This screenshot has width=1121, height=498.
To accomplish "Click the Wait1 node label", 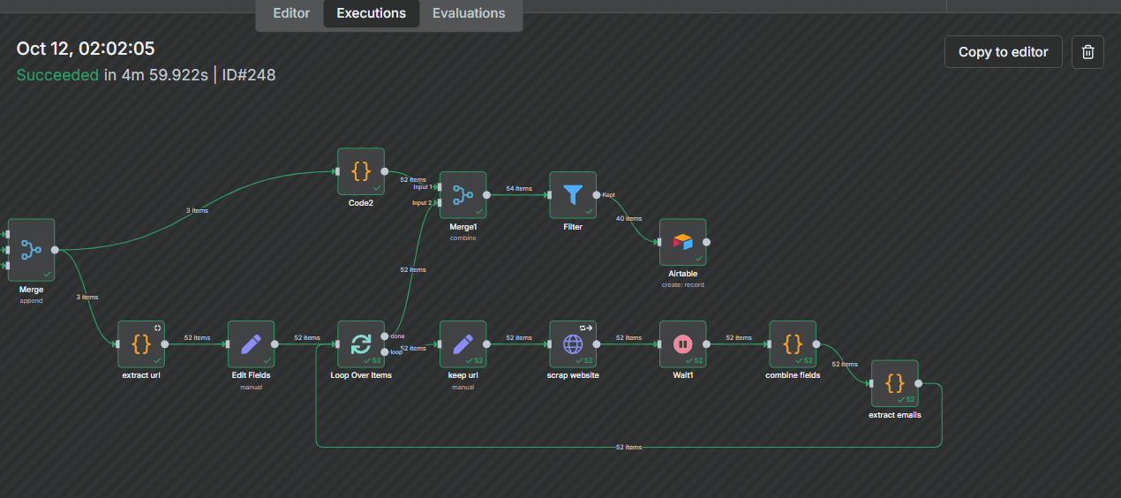I will [683, 375].
